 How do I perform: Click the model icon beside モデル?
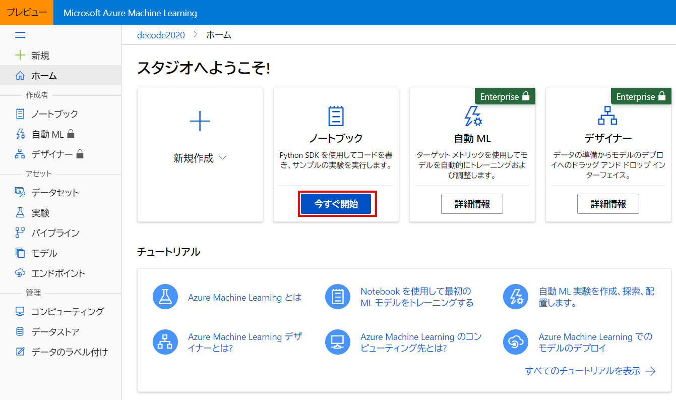coord(20,253)
